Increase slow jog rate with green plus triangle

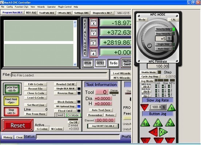[172, 107]
